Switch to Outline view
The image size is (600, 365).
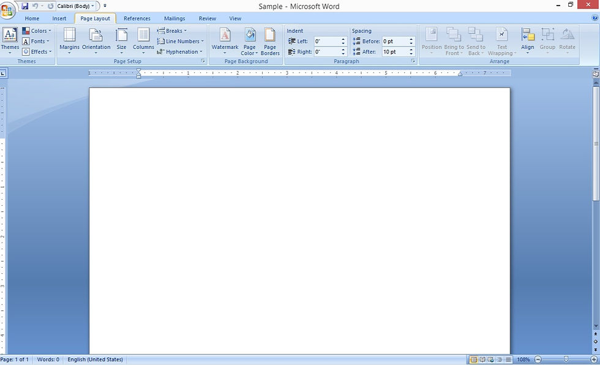pyautogui.click(x=500, y=359)
